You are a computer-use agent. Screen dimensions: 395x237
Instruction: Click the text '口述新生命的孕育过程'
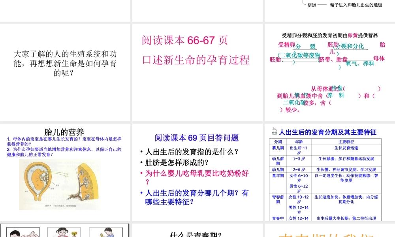coord(196,60)
